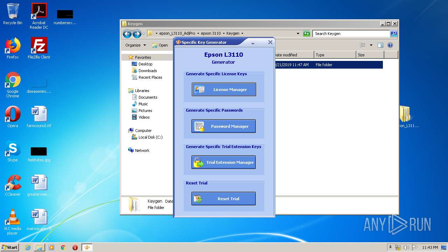Click the Opera taskbar icon
This screenshot has height=252, width=448.
click(x=75, y=247)
